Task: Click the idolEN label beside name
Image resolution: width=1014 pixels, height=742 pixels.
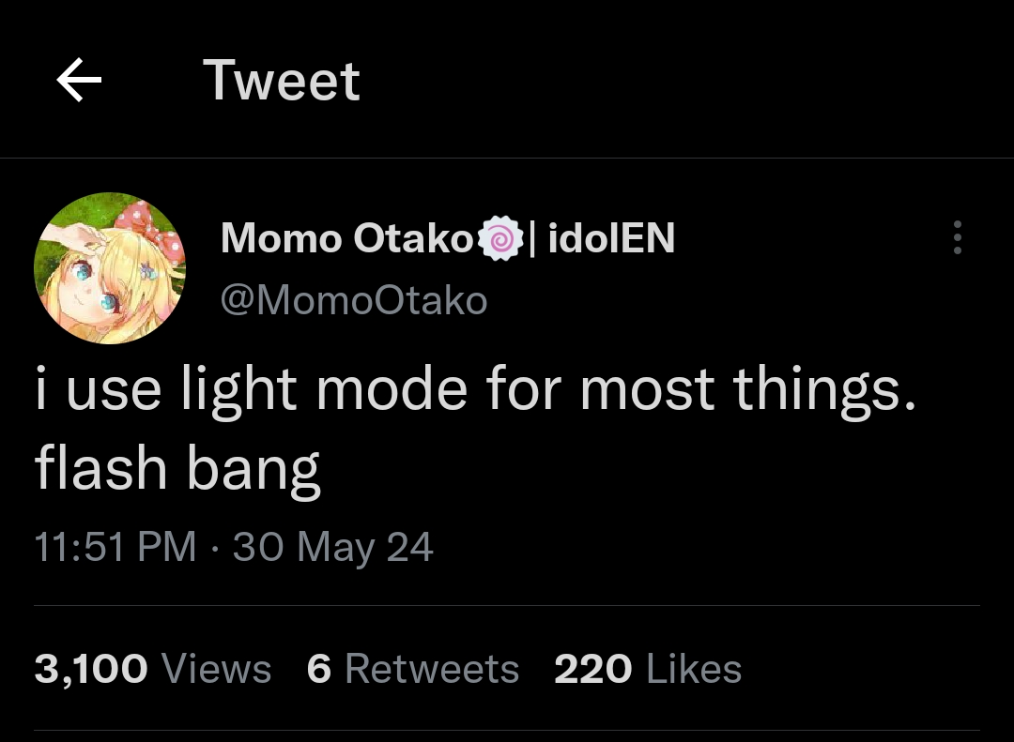Action: point(611,239)
